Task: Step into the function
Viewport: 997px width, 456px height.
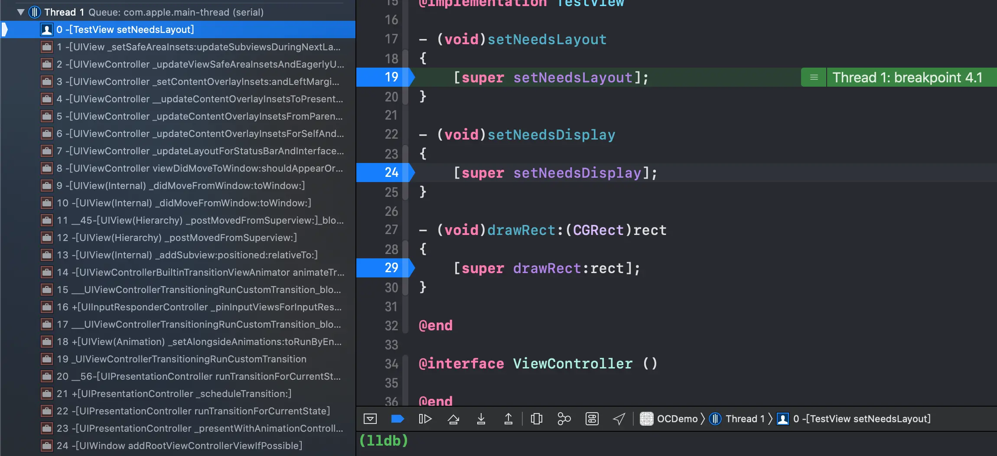Action: point(481,419)
